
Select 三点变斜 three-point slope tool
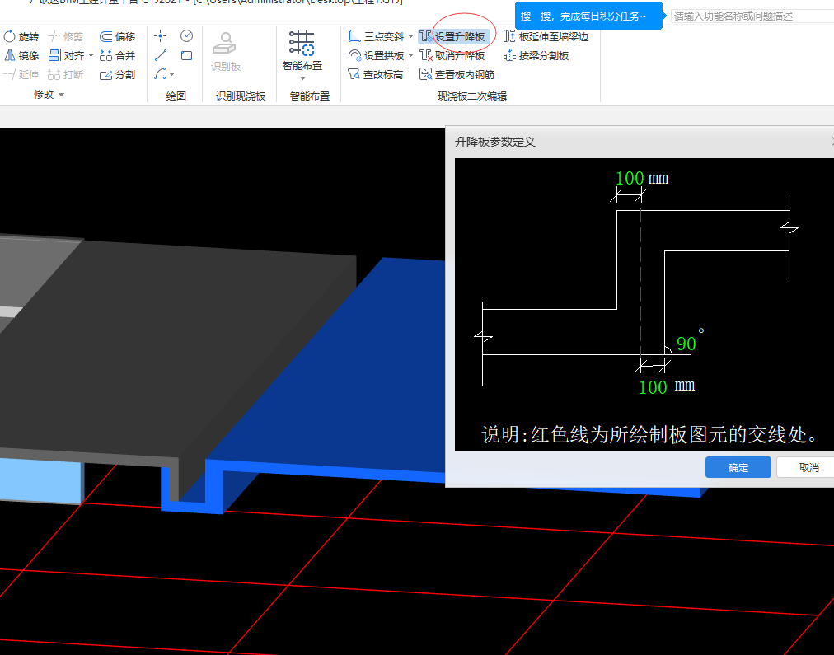pyautogui.click(x=376, y=37)
